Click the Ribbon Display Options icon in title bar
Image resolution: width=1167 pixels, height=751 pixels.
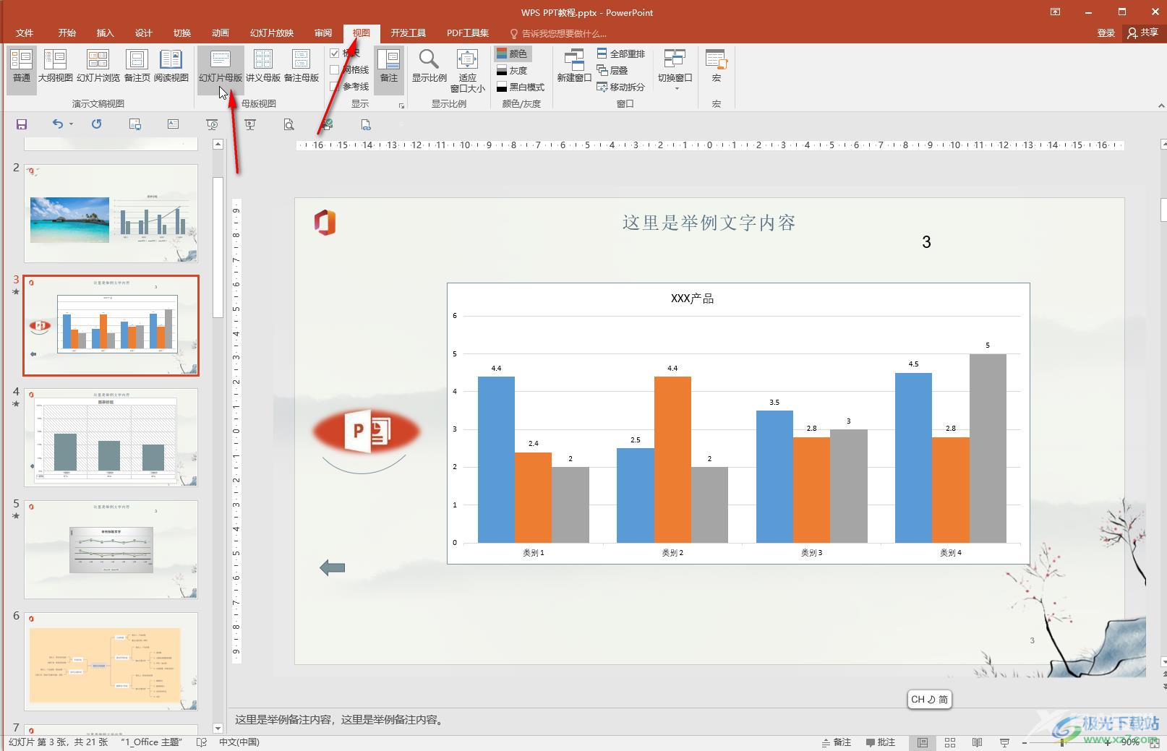click(1056, 12)
